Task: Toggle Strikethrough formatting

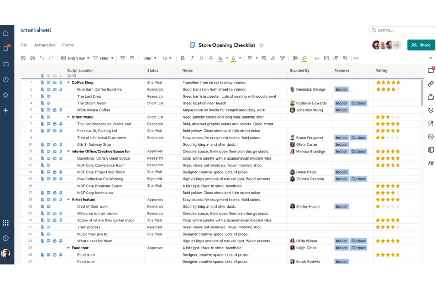Action: click(211, 58)
